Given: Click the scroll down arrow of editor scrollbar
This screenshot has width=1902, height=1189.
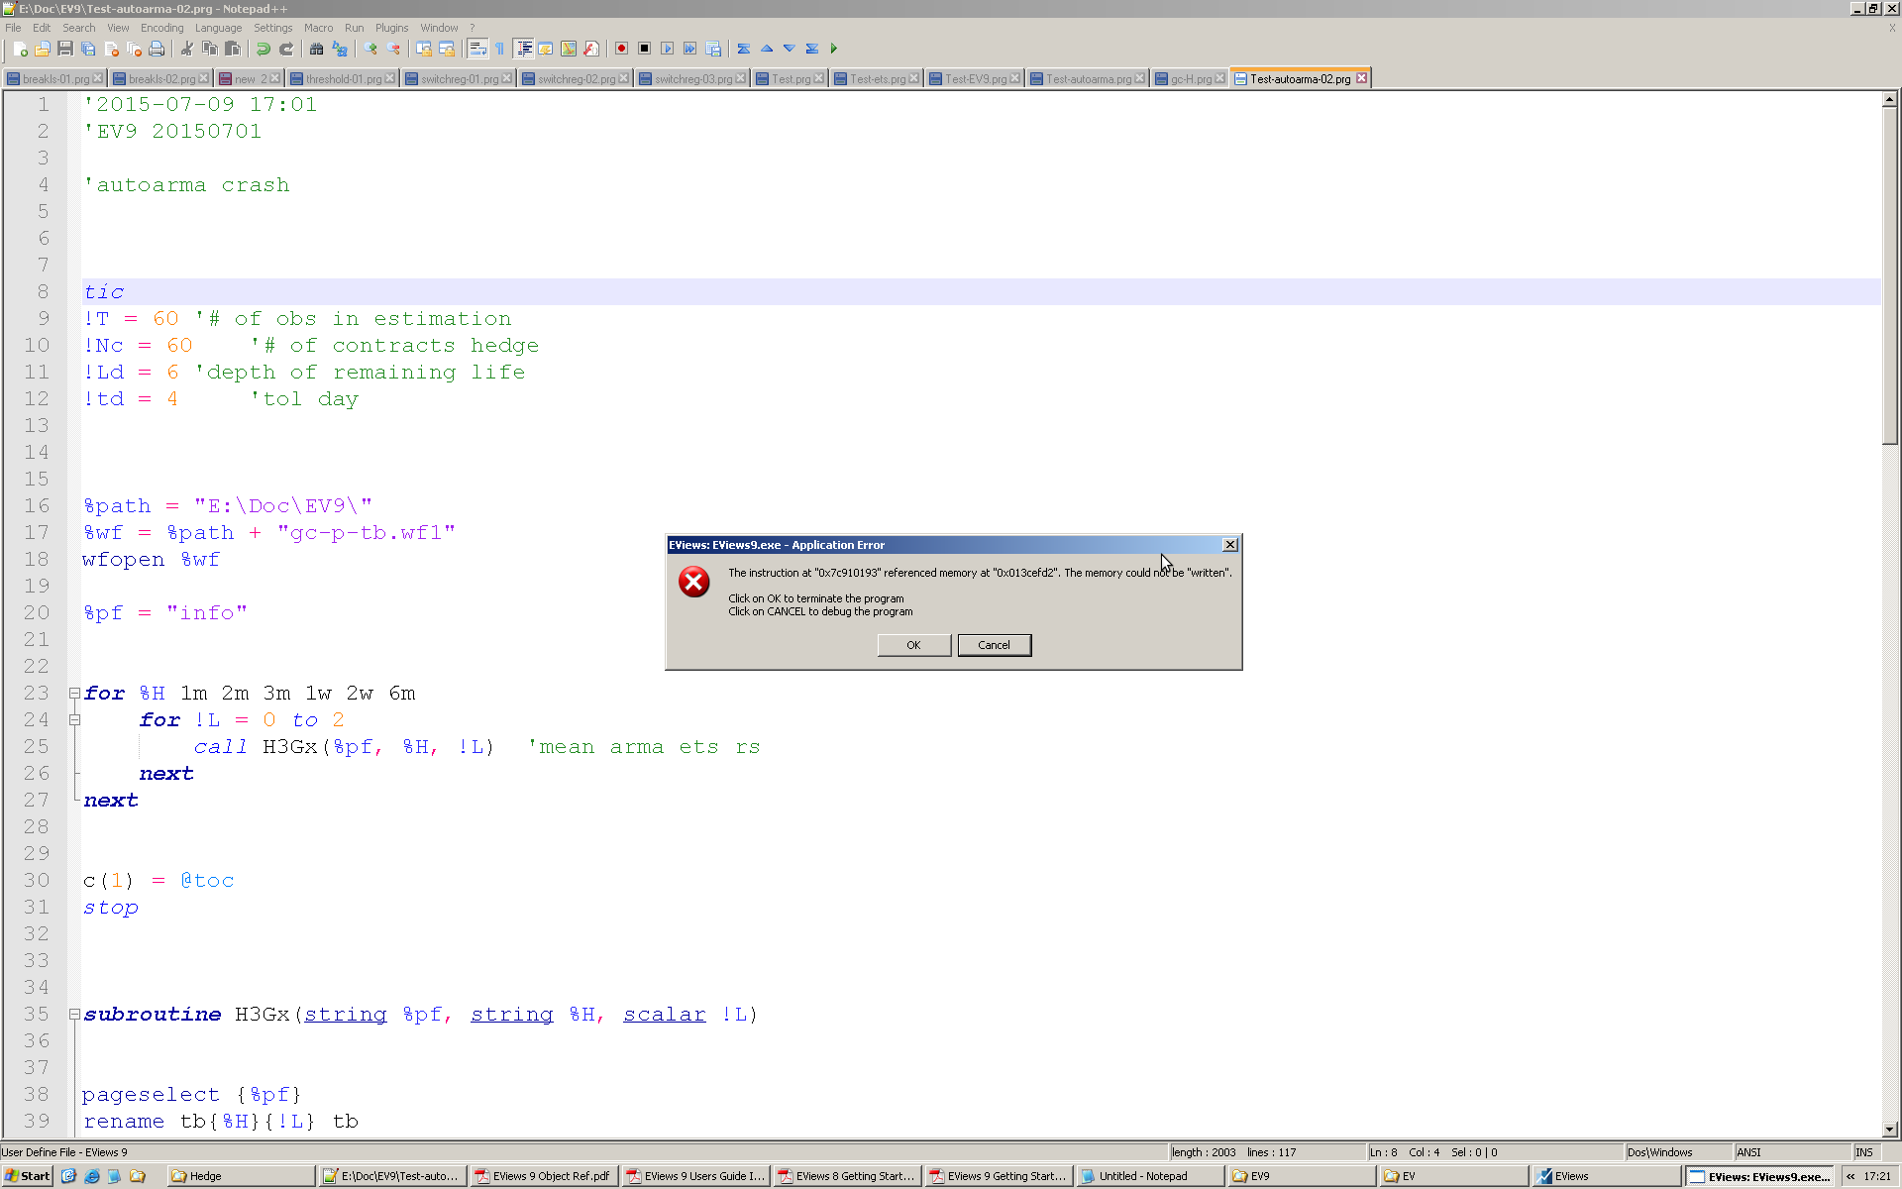Looking at the screenshot, I should [x=1890, y=1129].
